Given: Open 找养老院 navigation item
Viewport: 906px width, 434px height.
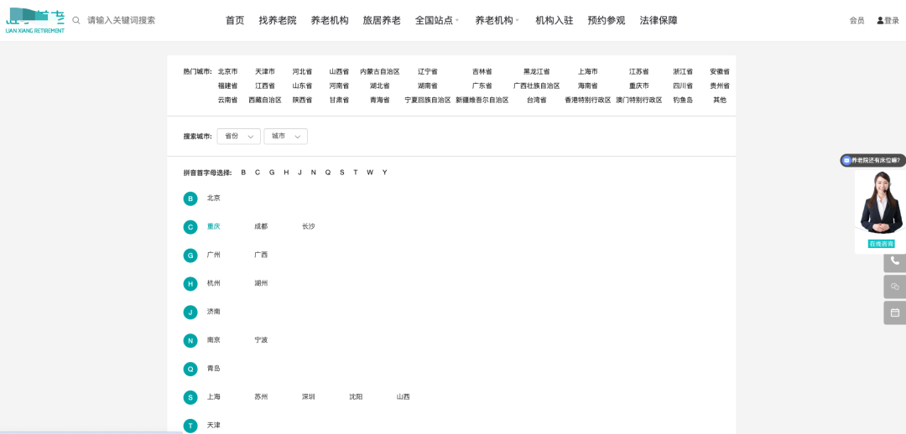Looking at the screenshot, I should click(x=278, y=20).
